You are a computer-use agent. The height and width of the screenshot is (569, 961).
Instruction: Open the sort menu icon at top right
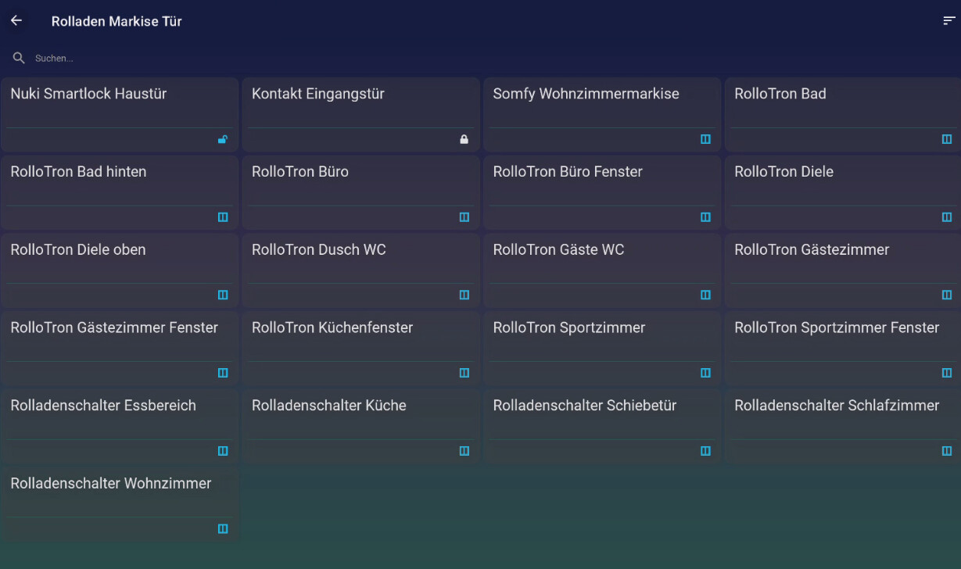point(949,21)
